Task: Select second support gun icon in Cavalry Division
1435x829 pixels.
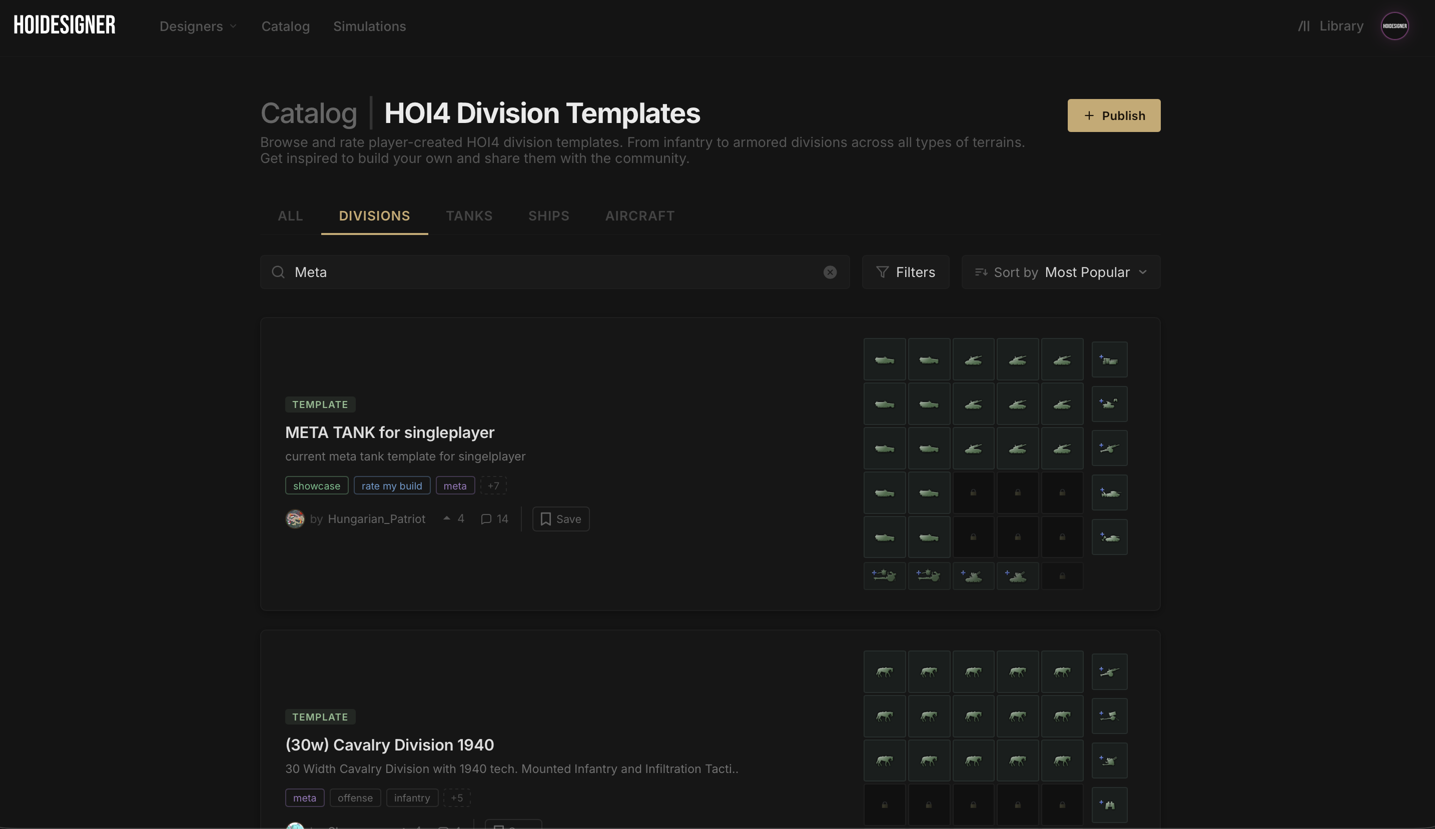Action: (1109, 716)
